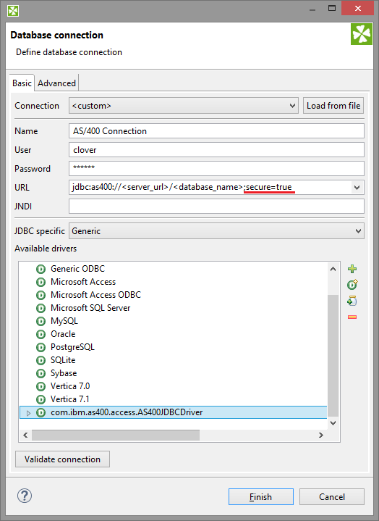Click the Cancel button
379x521 pixels.
click(331, 497)
